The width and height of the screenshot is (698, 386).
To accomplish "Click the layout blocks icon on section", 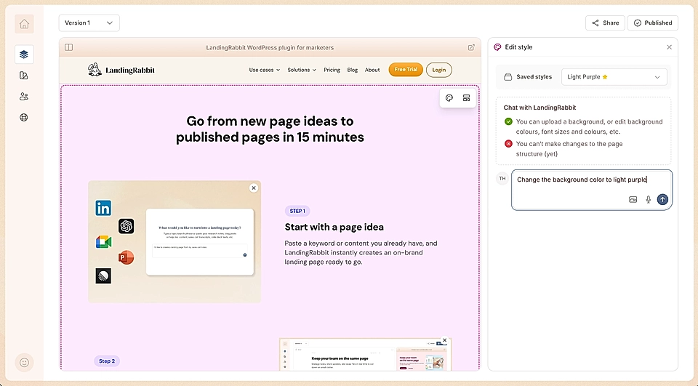I will coord(466,98).
